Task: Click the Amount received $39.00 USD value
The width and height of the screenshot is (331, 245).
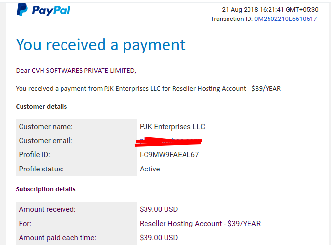Action: pyautogui.click(x=159, y=209)
